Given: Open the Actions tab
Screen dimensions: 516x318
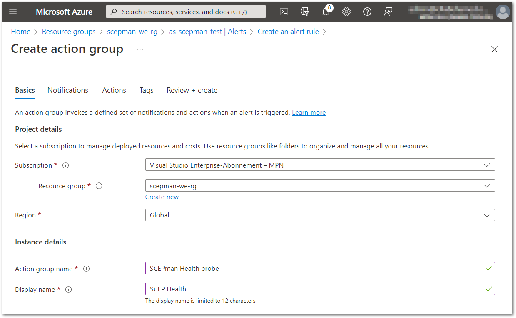Looking at the screenshot, I should pos(114,90).
